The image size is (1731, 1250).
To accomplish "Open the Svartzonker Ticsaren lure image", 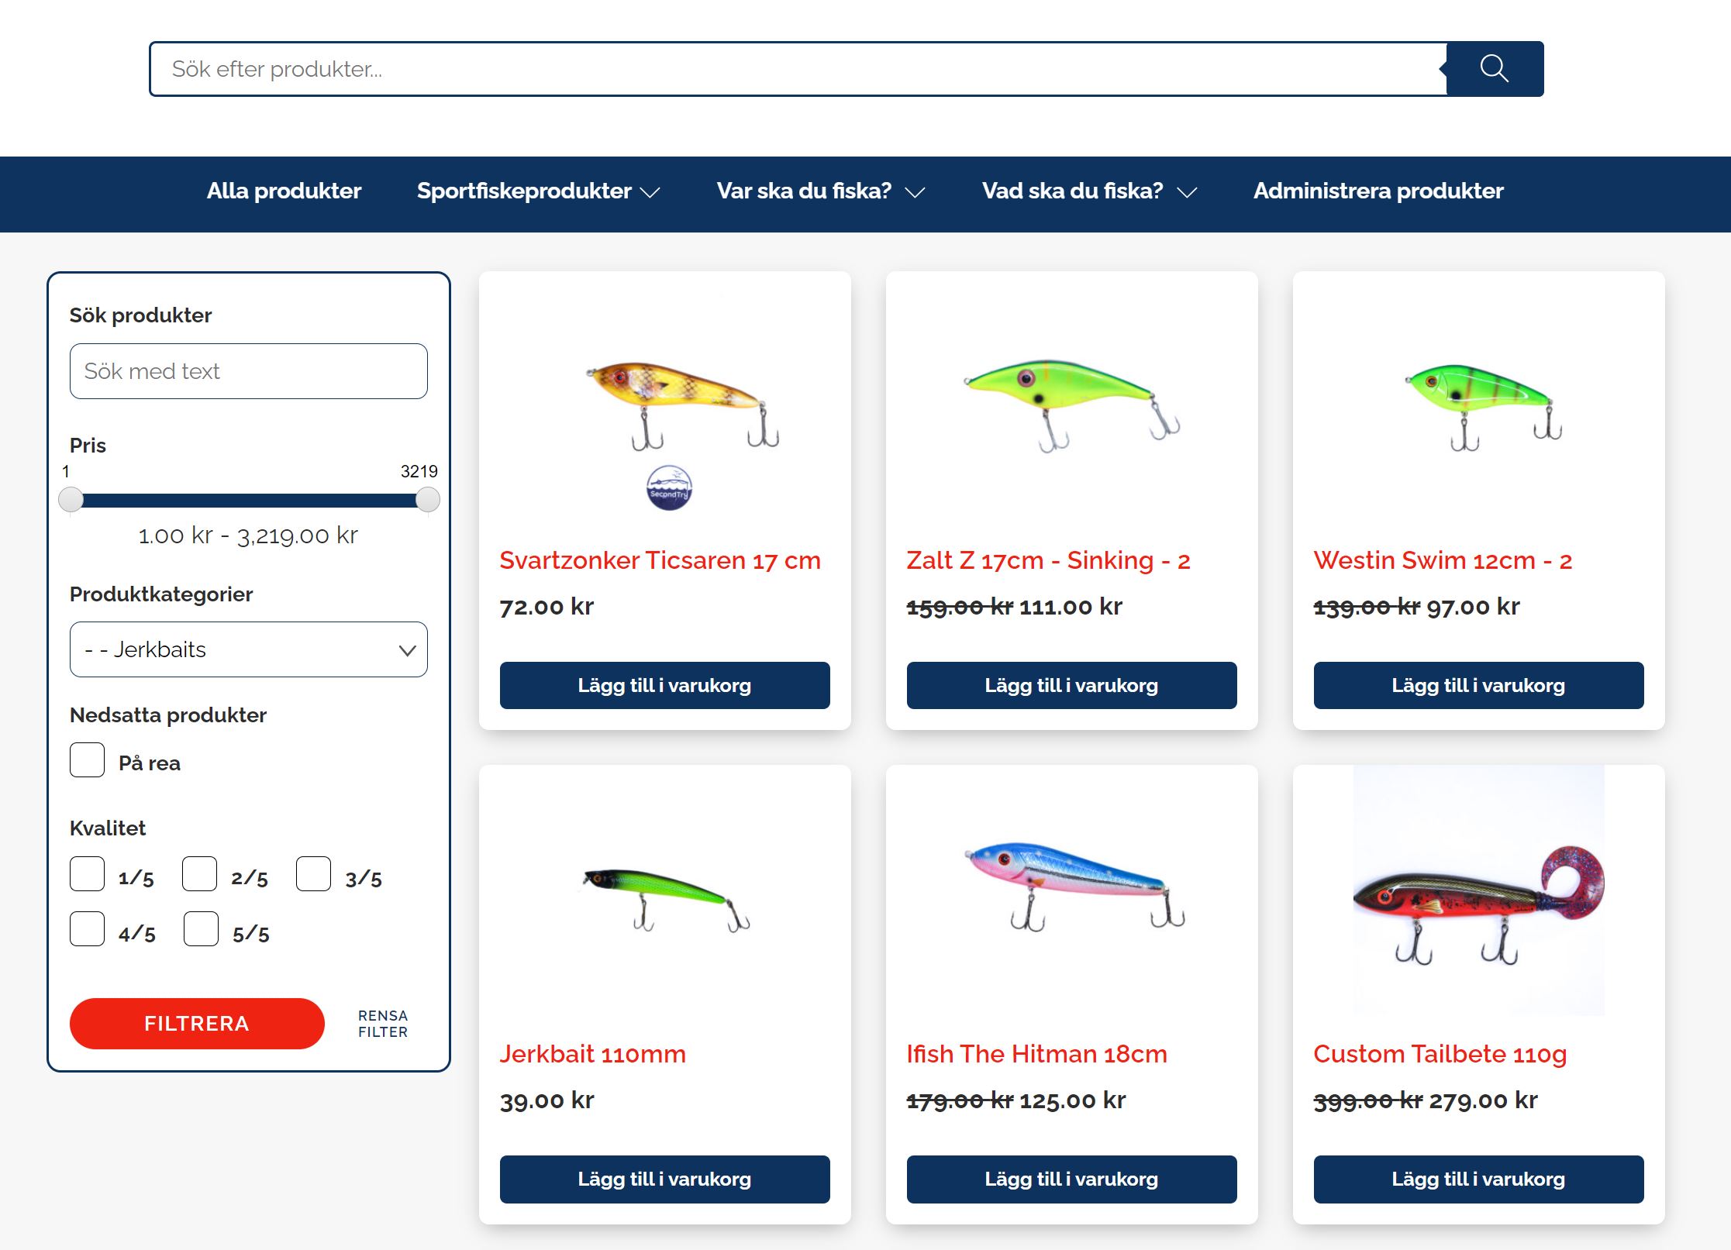I will coord(681,405).
